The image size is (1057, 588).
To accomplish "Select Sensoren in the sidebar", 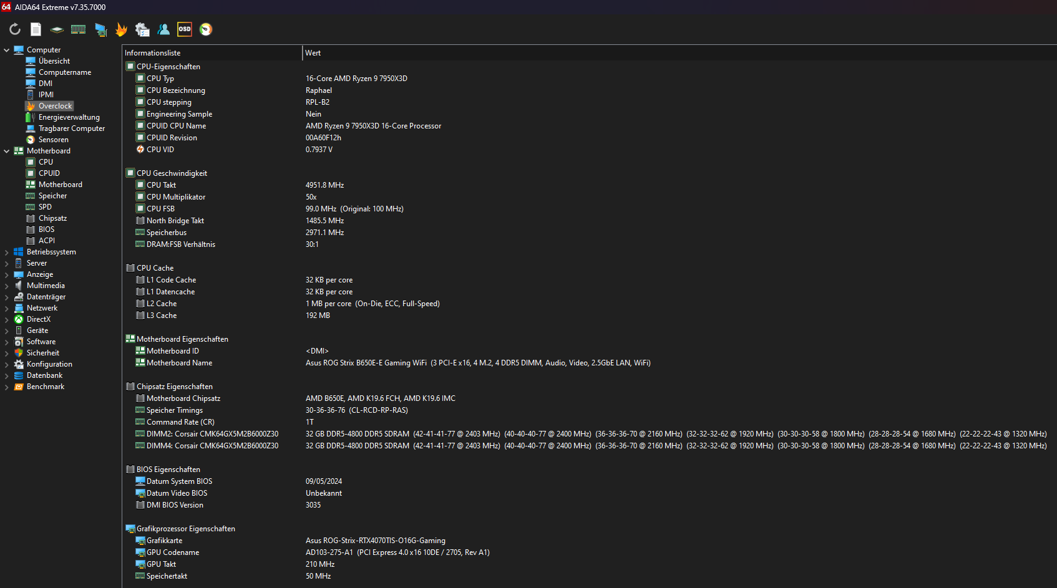I will point(53,139).
